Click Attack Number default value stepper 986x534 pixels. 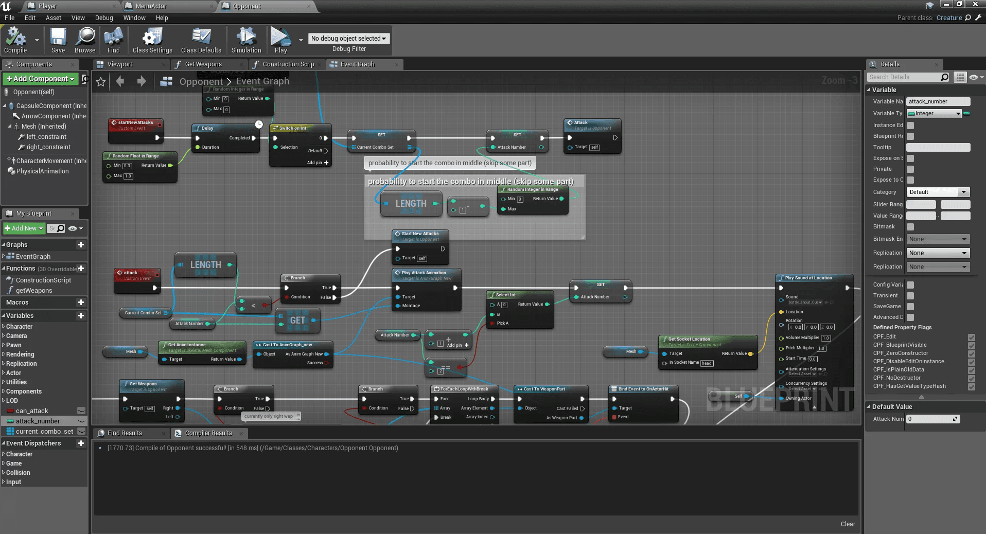pos(955,419)
